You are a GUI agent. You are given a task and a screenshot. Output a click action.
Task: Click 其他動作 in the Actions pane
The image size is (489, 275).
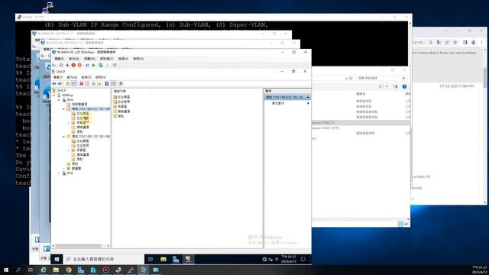278,103
